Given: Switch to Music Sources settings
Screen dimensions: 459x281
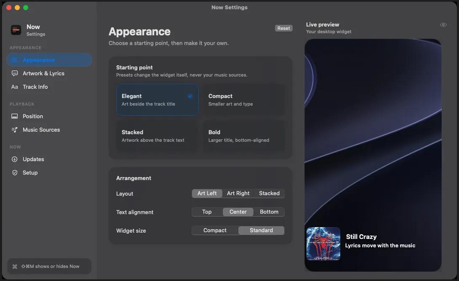Looking at the screenshot, I should tap(49, 130).
